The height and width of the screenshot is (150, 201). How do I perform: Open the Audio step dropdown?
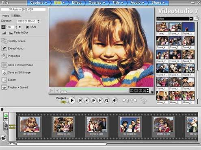coord(143,2)
